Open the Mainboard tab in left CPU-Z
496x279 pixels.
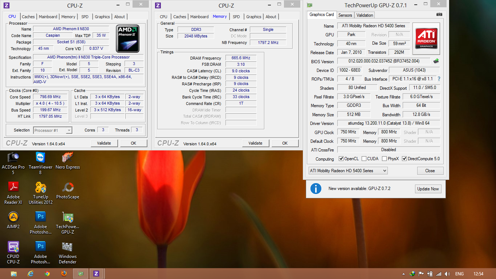click(48, 17)
